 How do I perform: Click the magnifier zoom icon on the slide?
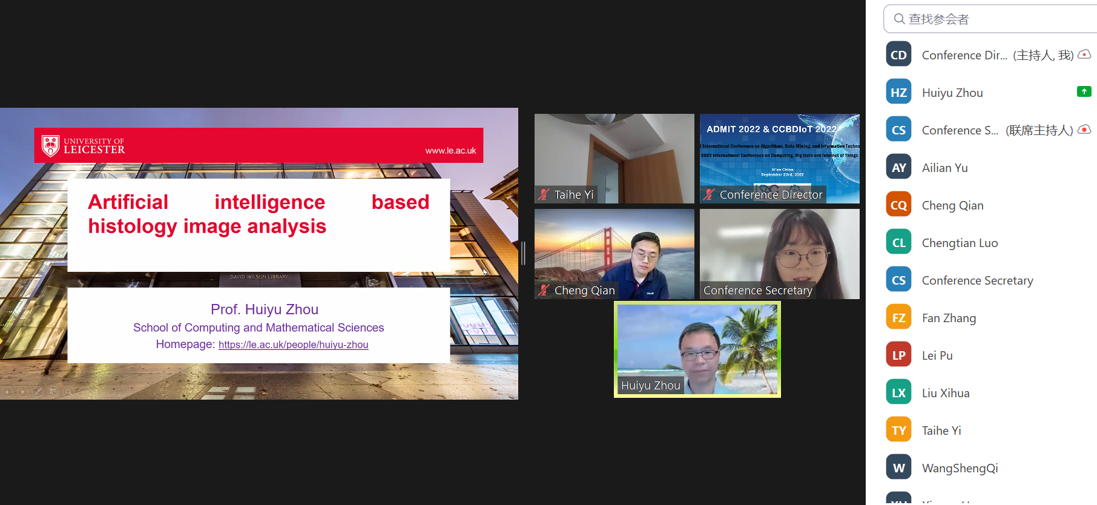[x=68, y=392]
